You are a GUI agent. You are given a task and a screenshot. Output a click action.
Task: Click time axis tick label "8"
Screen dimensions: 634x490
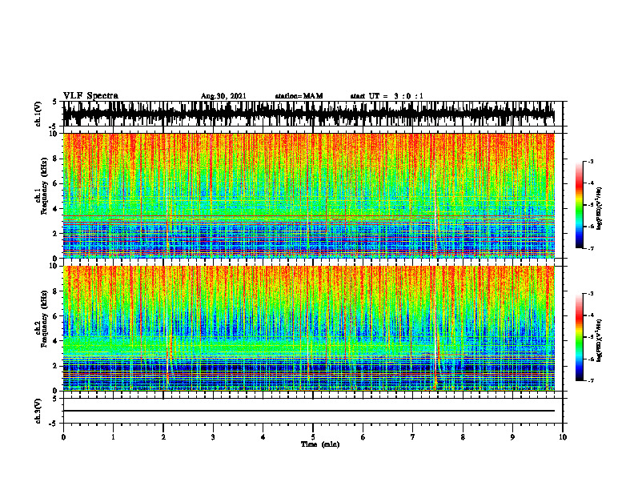[463, 437]
